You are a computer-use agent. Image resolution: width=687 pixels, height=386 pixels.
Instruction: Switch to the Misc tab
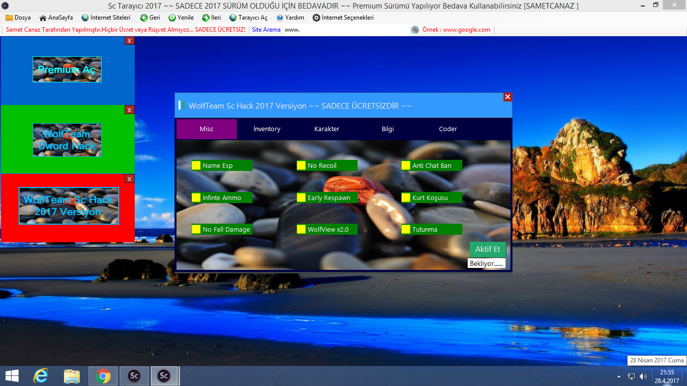[207, 129]
